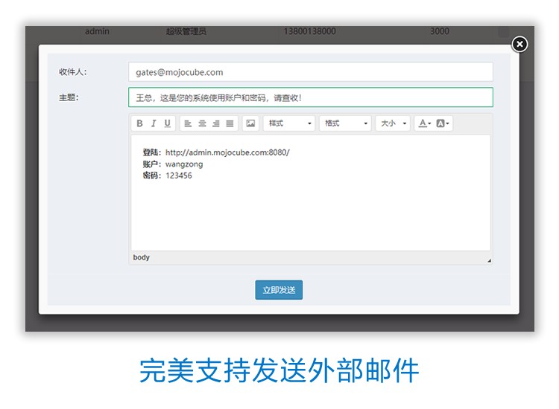Align text right in the editor
The height and width of the screenshot is (409, 559).
[216, 123]
